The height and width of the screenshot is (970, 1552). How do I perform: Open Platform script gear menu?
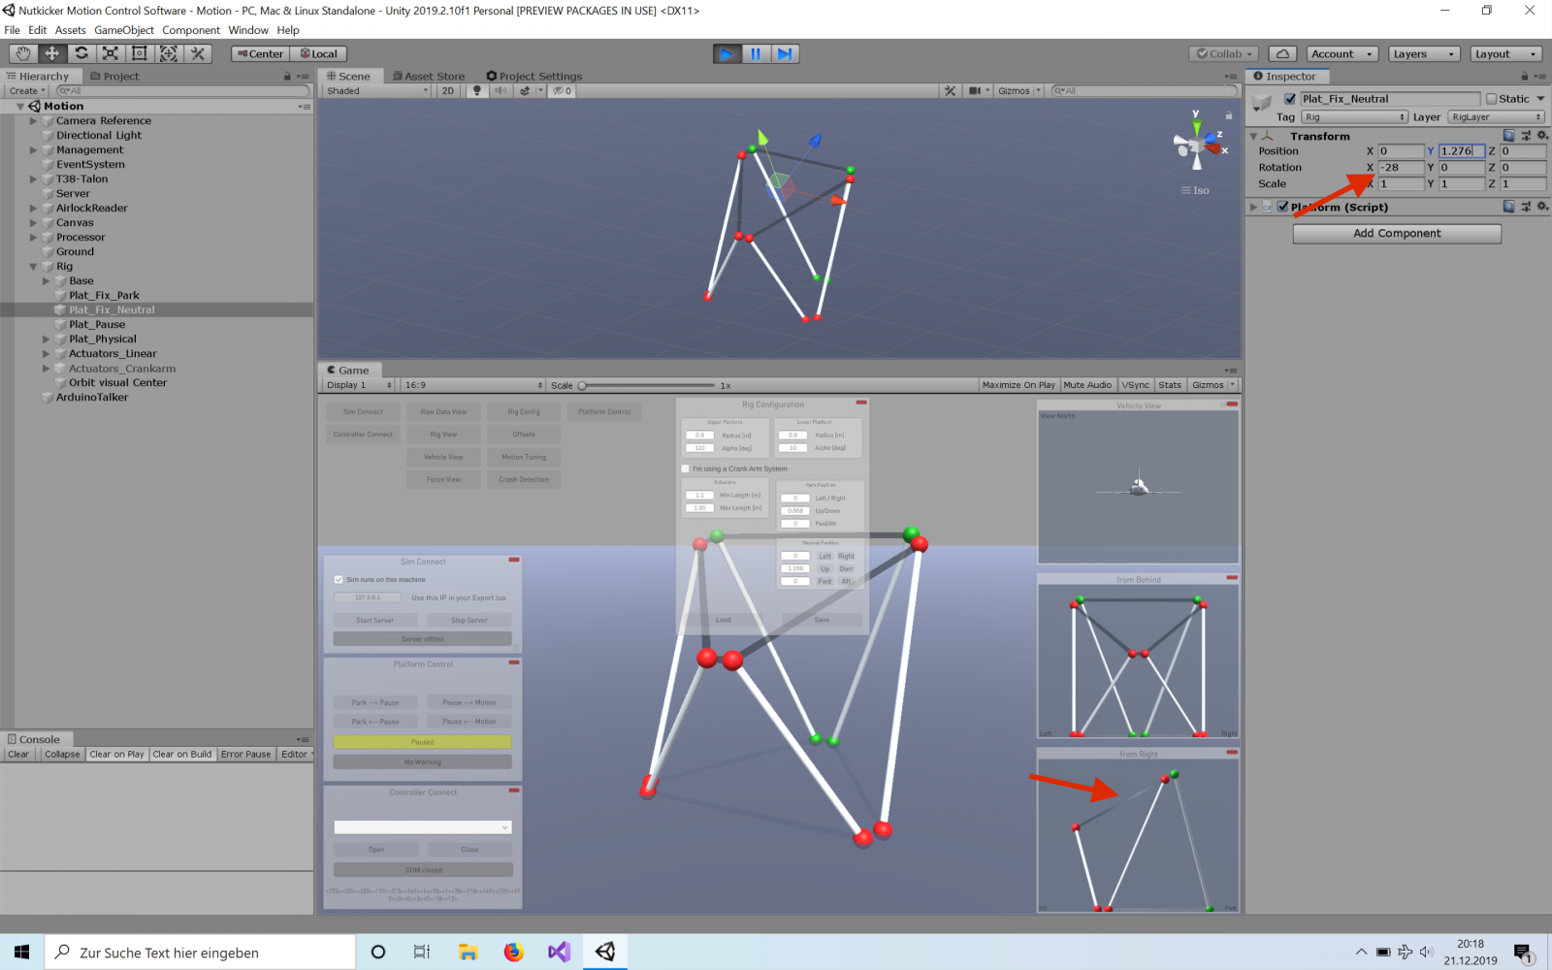[1542, 207]
